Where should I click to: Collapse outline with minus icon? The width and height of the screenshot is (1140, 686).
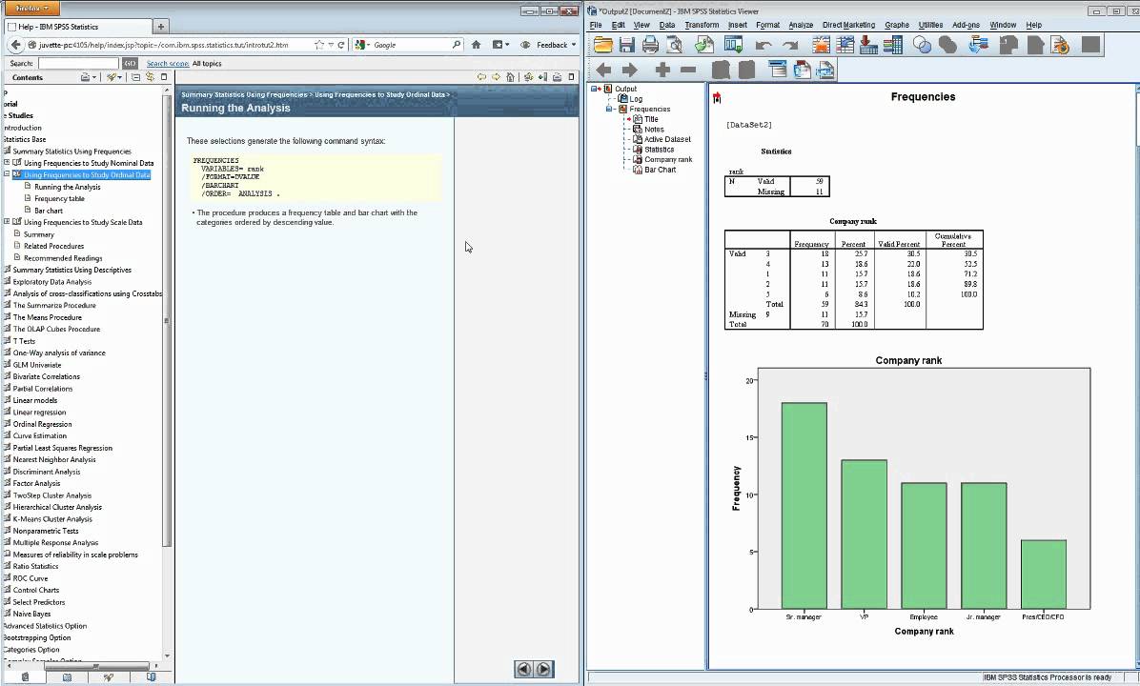[688, 70]
